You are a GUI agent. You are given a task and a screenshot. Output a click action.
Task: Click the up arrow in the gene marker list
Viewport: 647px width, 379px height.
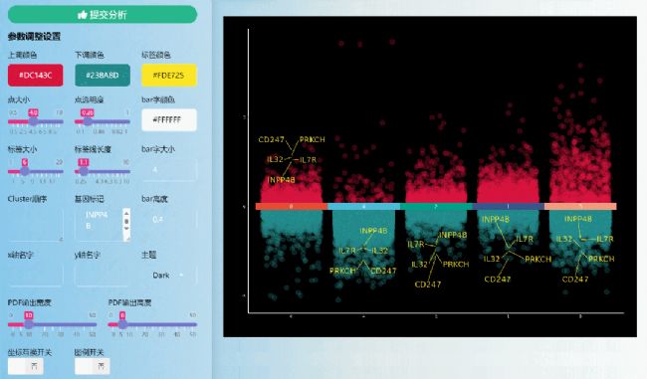(126, 213)
